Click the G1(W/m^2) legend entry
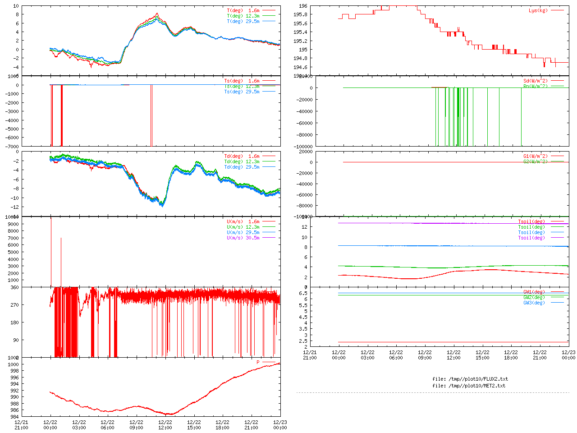This screenshot has width=577, height=433. click(x=535, y=156)
